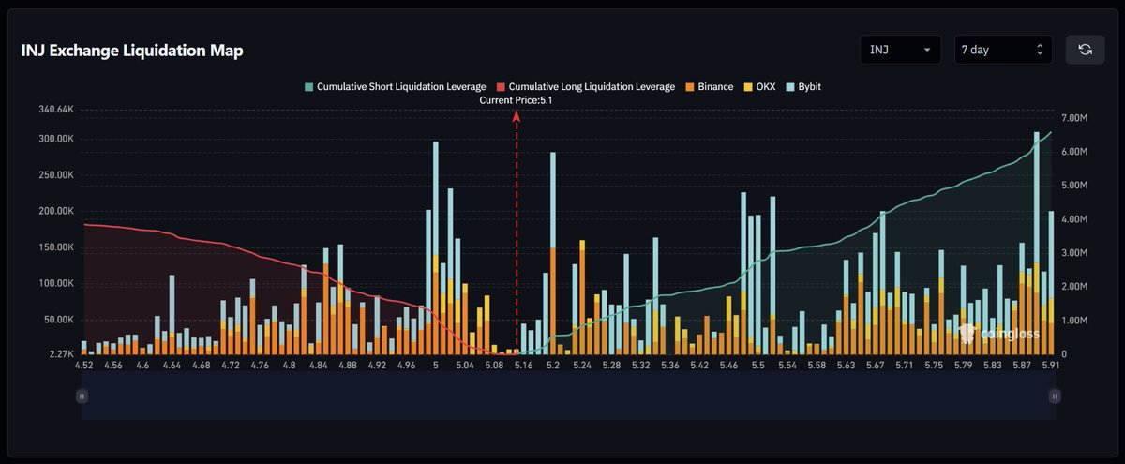Click the 1.00M right axis label
Image resolution: width=1125 pixels, height=464 pixels.
pyautogui.click(x=1074, y=321)
